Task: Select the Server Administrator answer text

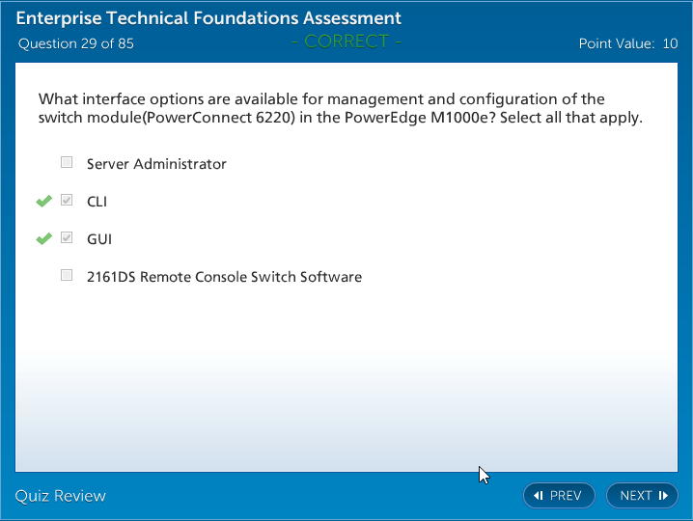Action: [x=156, y=164]
